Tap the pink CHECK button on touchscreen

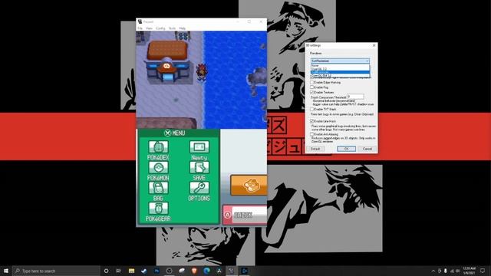tap(245, 215)
